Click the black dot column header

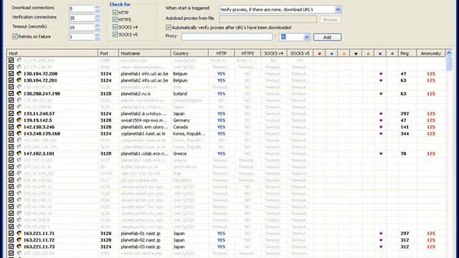click(x=356, y=53)
